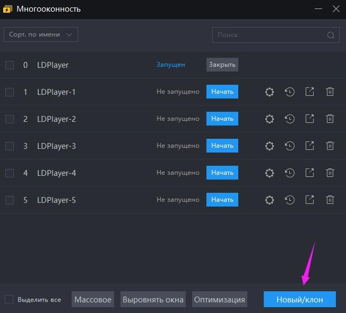
Task: Click the Оптимизация button
Action: click(x=220, y=299)
